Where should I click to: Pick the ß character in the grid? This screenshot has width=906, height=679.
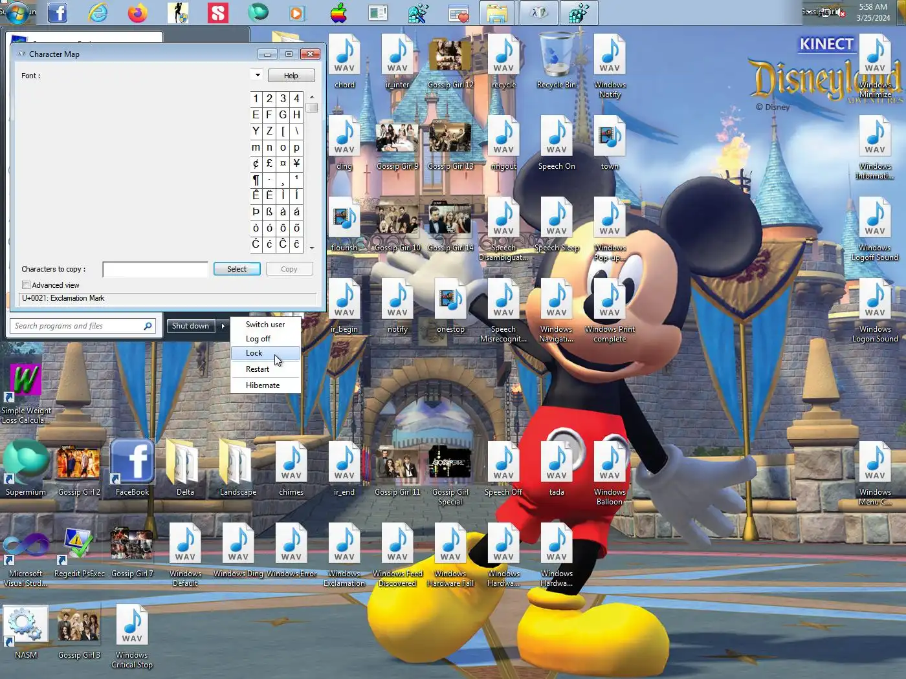(269, 211)
